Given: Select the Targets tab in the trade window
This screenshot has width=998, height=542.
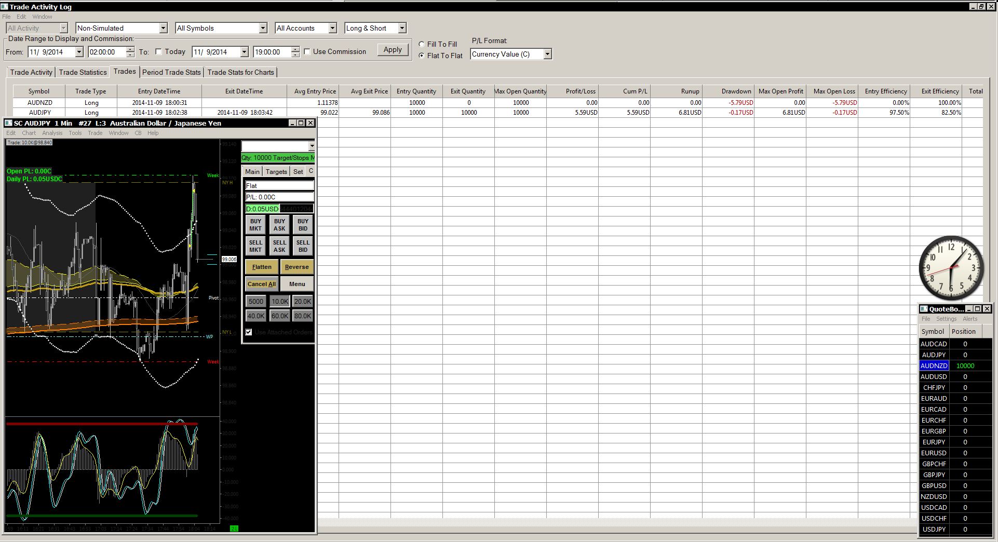Looking at the screenshot, I should pos(276,171).
